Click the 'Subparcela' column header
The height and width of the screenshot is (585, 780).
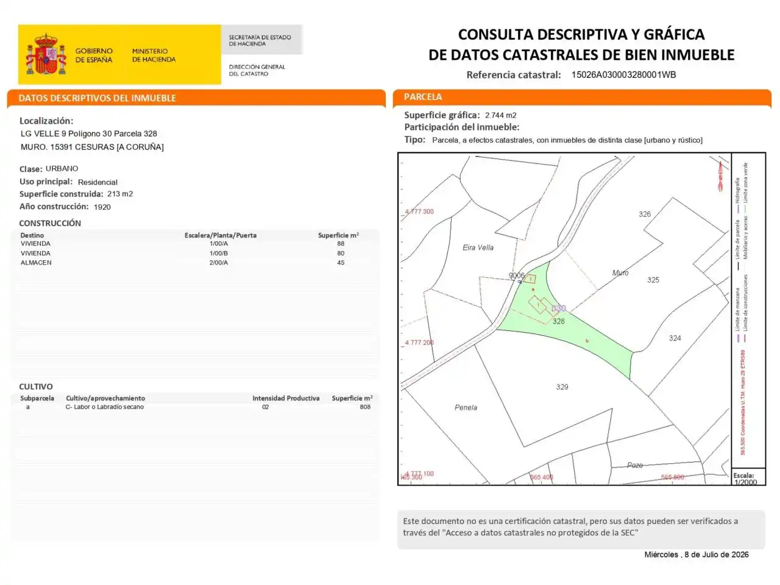[x=37, y=399]
